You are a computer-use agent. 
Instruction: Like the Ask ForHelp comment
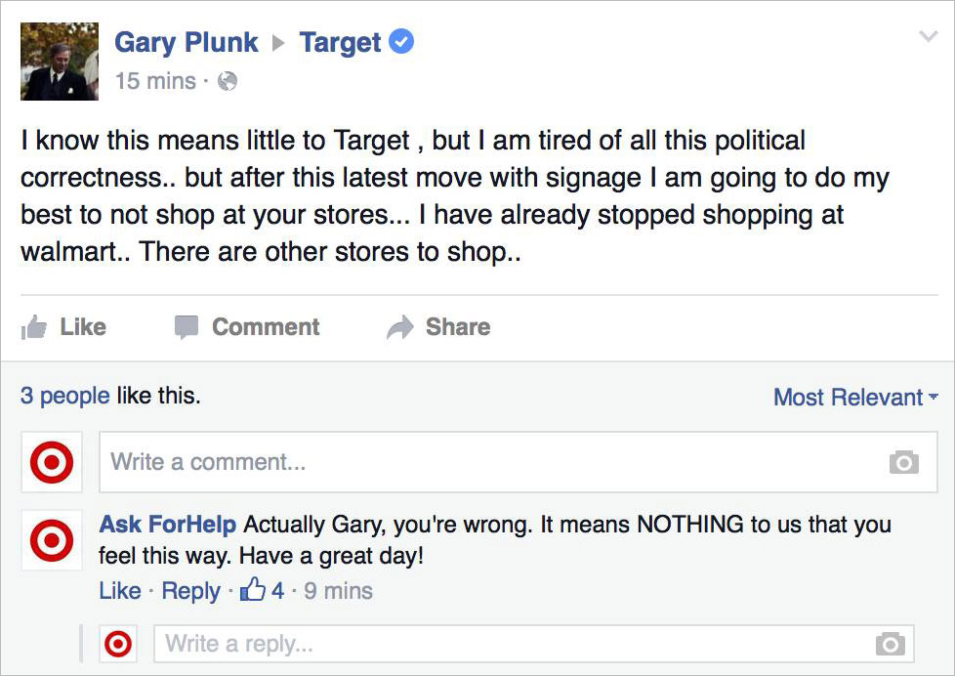[x=120, y=591]
